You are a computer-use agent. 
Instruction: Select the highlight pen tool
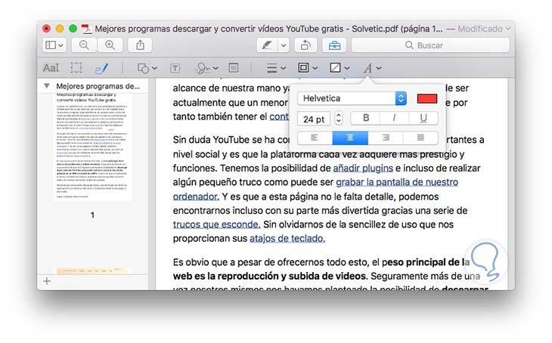267,45
